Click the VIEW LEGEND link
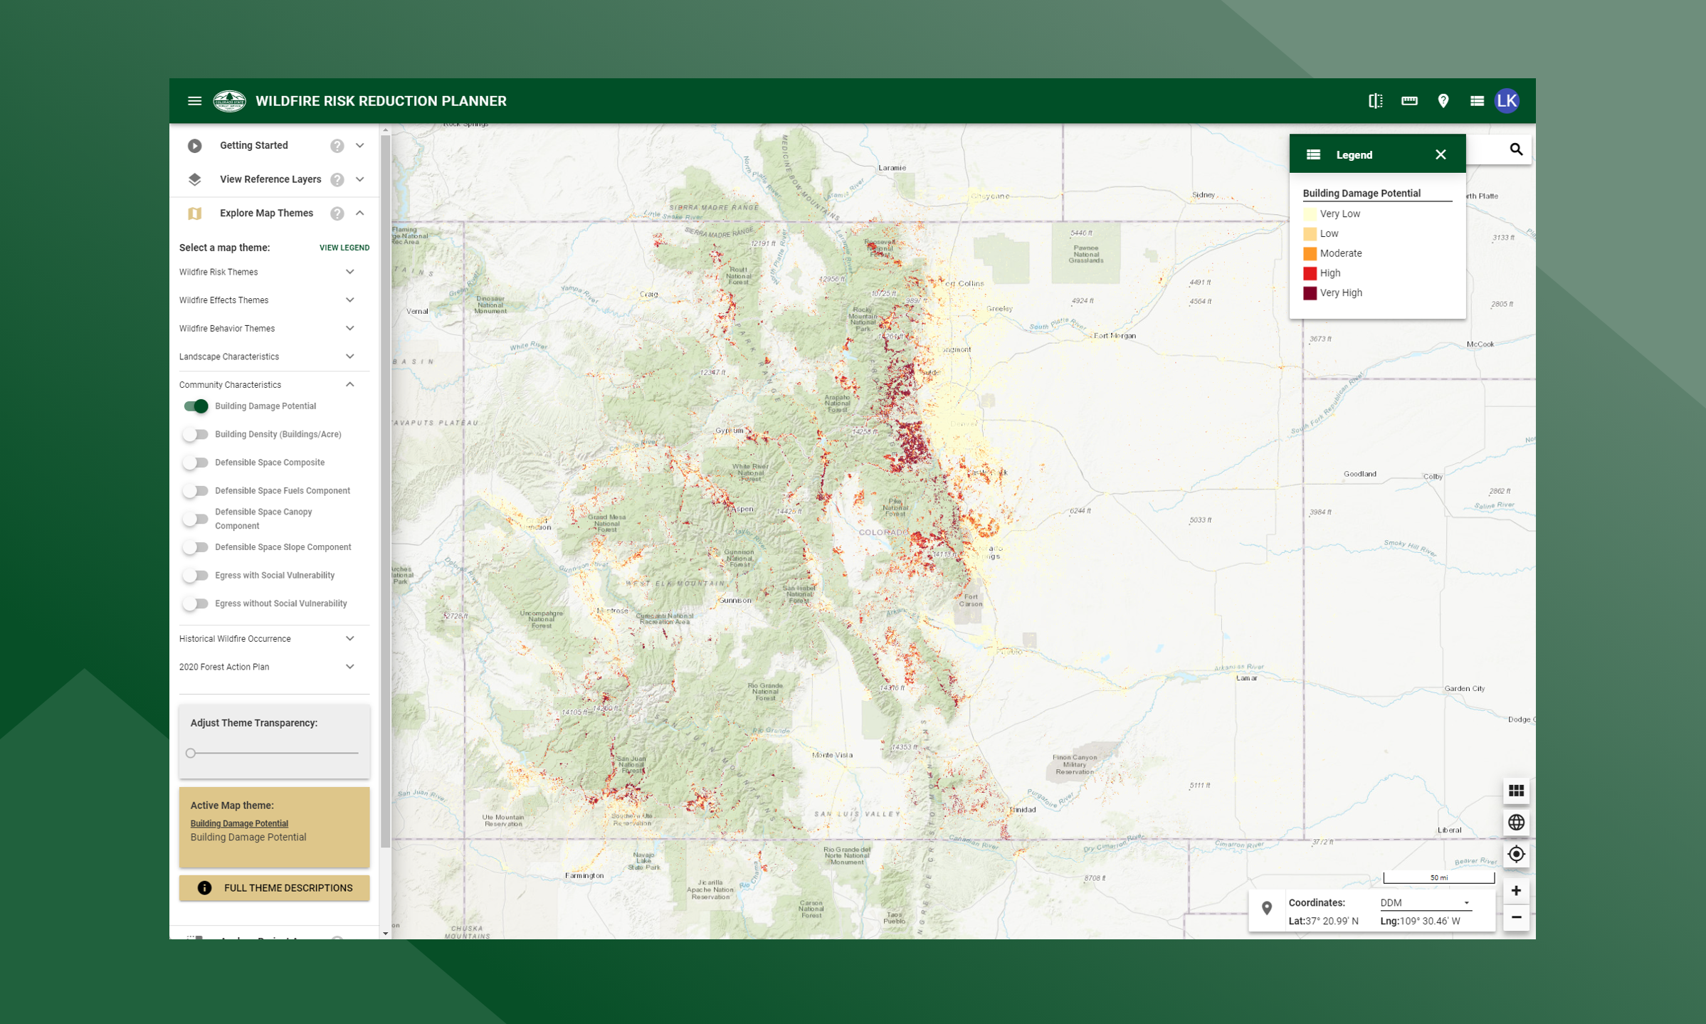 [344, 248]
